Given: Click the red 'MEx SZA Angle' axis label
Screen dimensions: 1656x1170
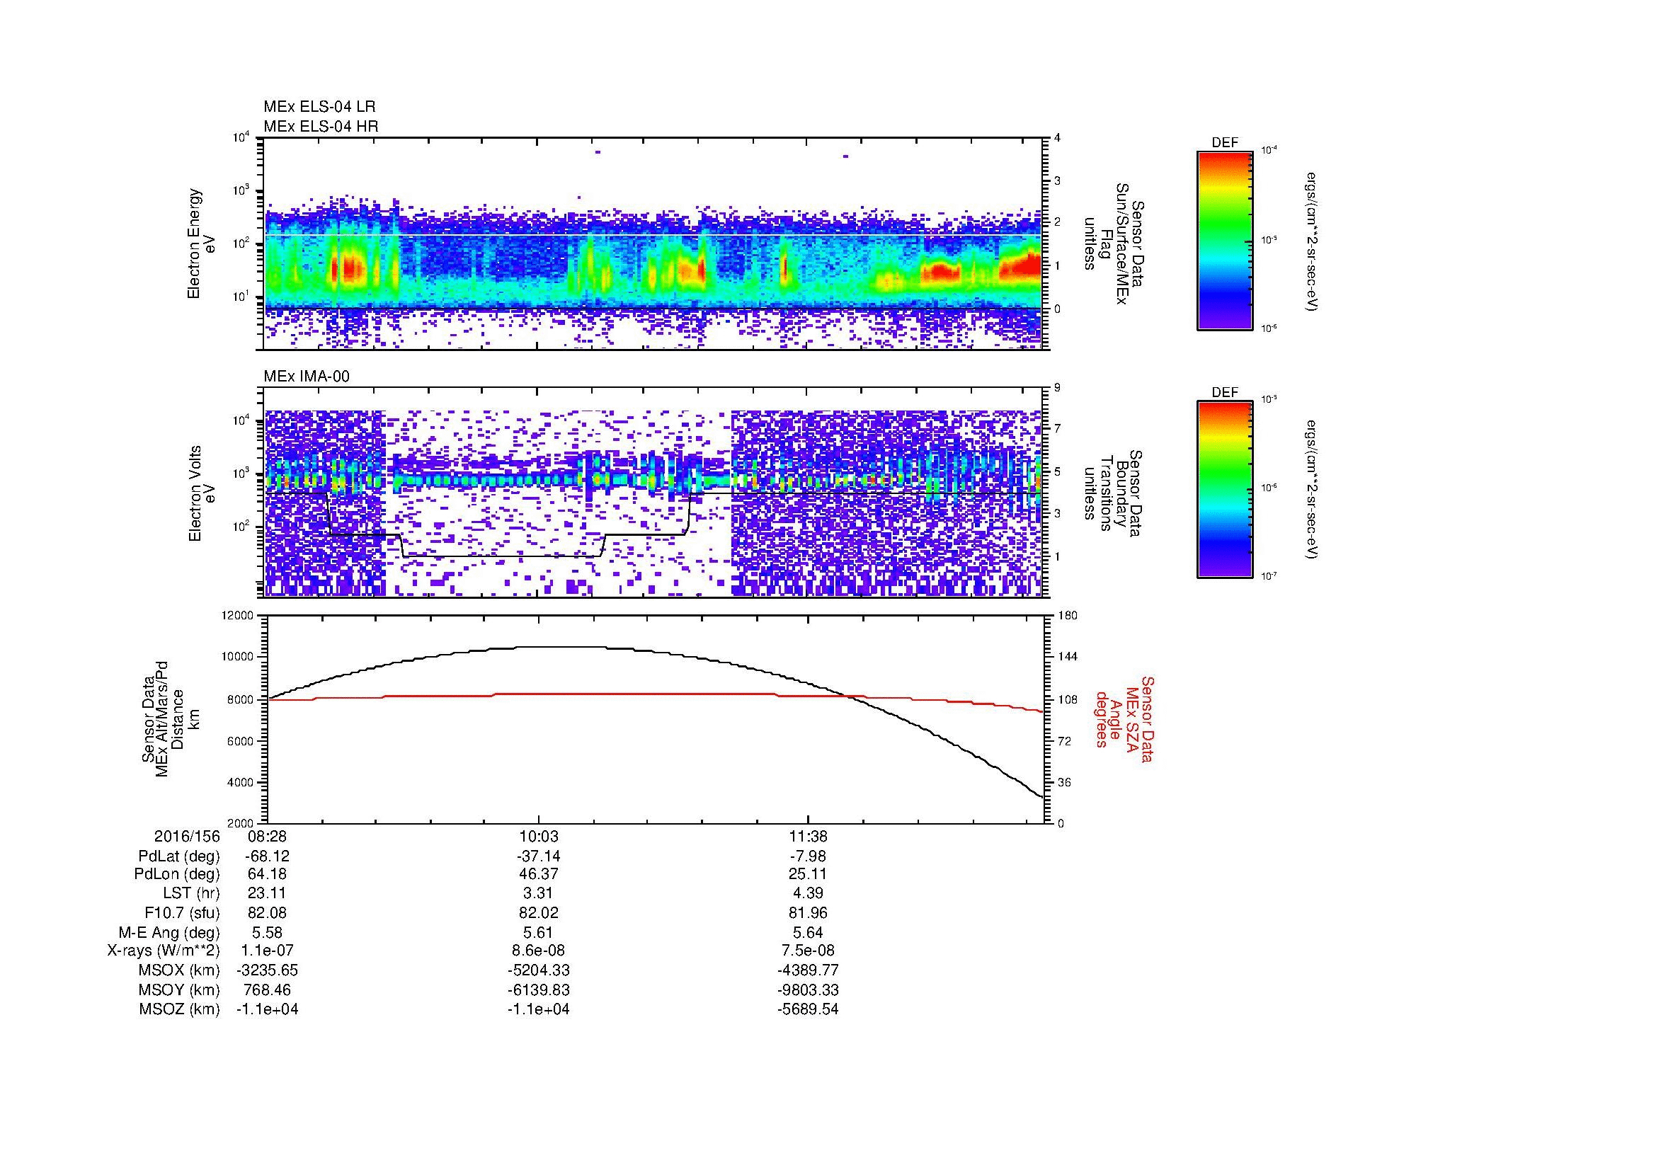Looking at the screenshot, I should [1124, 718].
